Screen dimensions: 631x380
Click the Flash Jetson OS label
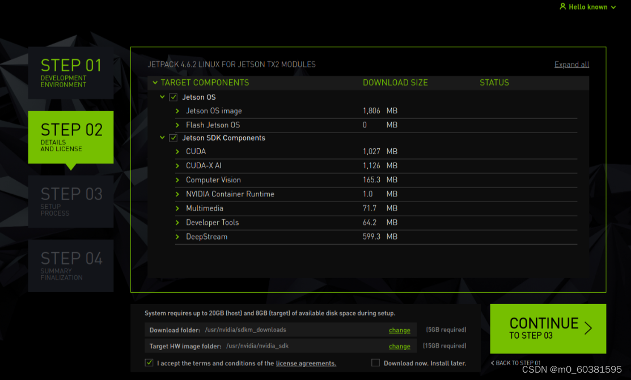click(213, 125)
